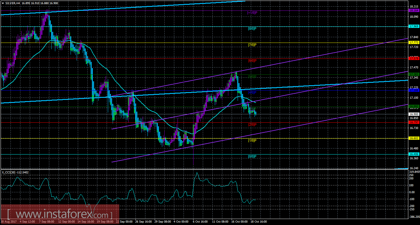Click the 16.797 red price tag

point(414,122)
